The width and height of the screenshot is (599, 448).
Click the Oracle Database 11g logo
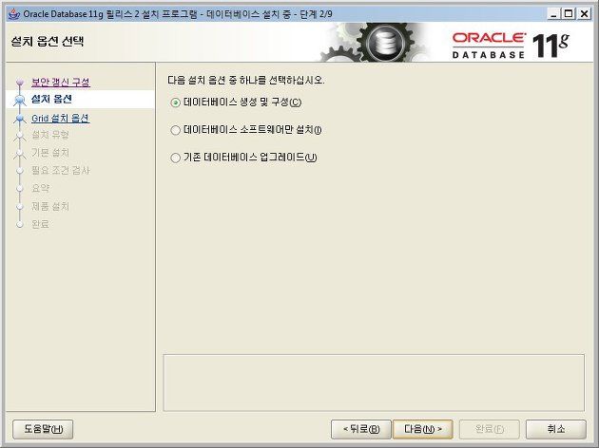pos(511,46)
